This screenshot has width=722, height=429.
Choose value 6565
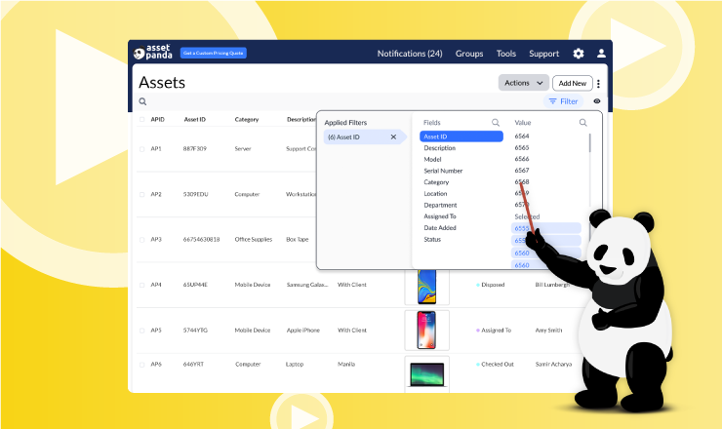(x=522, y=148)
